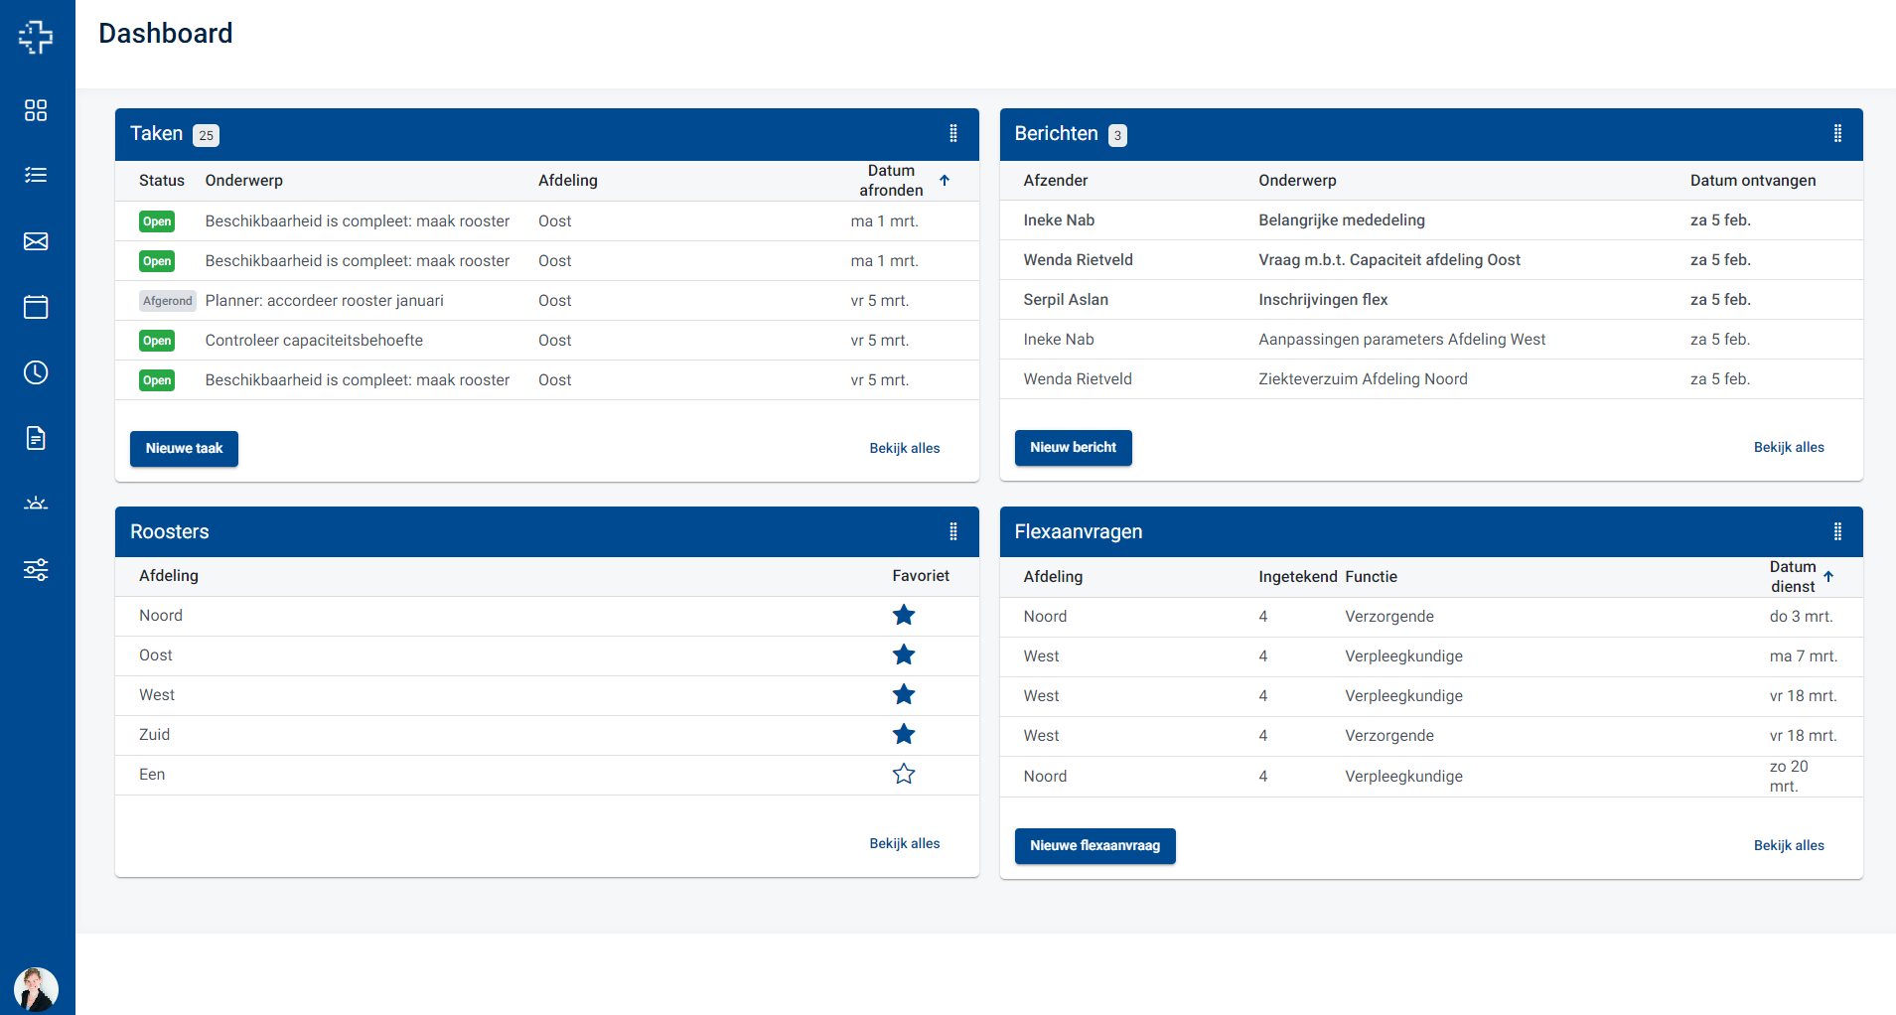Click the Nieuwe taak button
Viewport: 1896px width, 1015px height.
point(184,449)
